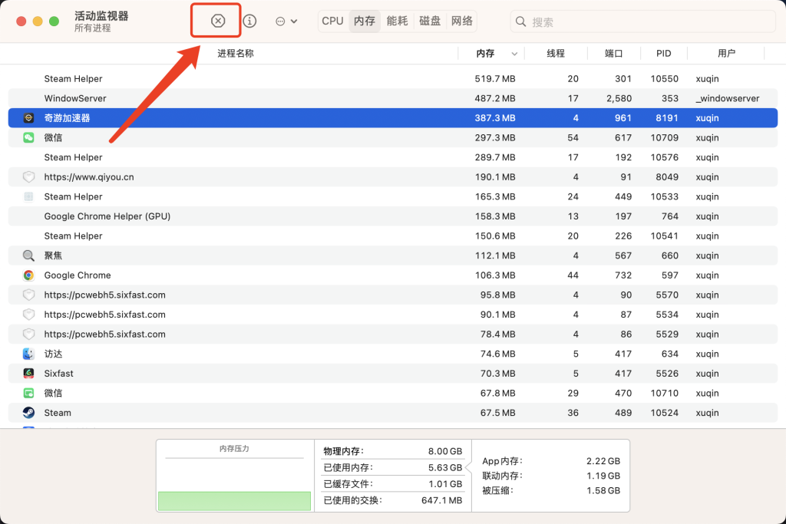The width and height of the screenshot is (786, 524).
Task: Open the ellipsis more-actions menu
Action: tap(286, 21)
